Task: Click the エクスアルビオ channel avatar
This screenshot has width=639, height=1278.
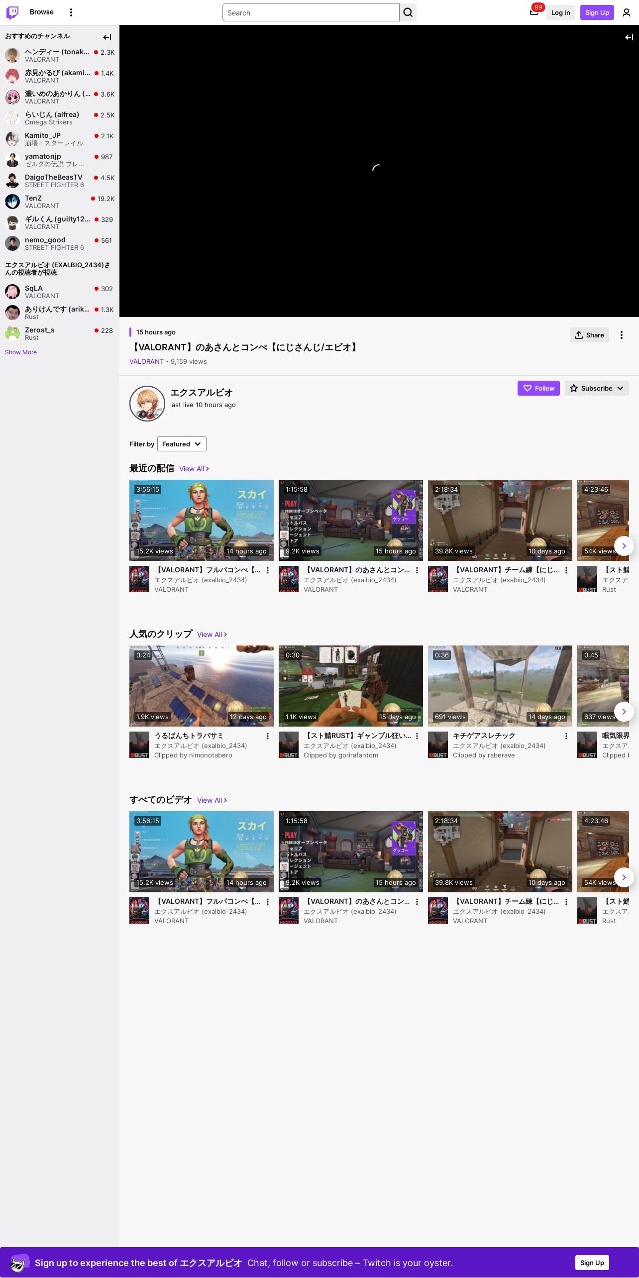Action: point(147,403)
